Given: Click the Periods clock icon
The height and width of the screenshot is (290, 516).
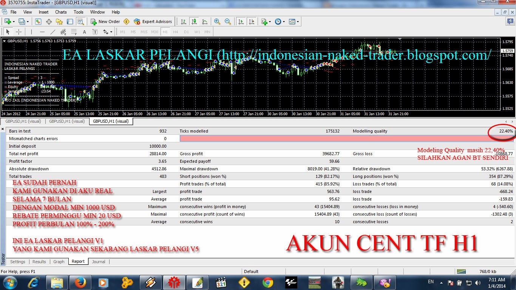Looking at the screenshot, I should [278, 22].
